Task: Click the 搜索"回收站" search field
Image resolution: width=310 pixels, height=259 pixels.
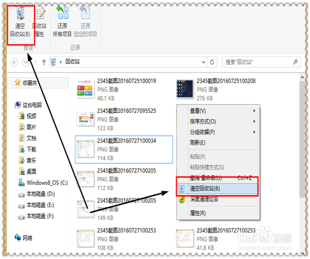Action: tap(261, 62)
